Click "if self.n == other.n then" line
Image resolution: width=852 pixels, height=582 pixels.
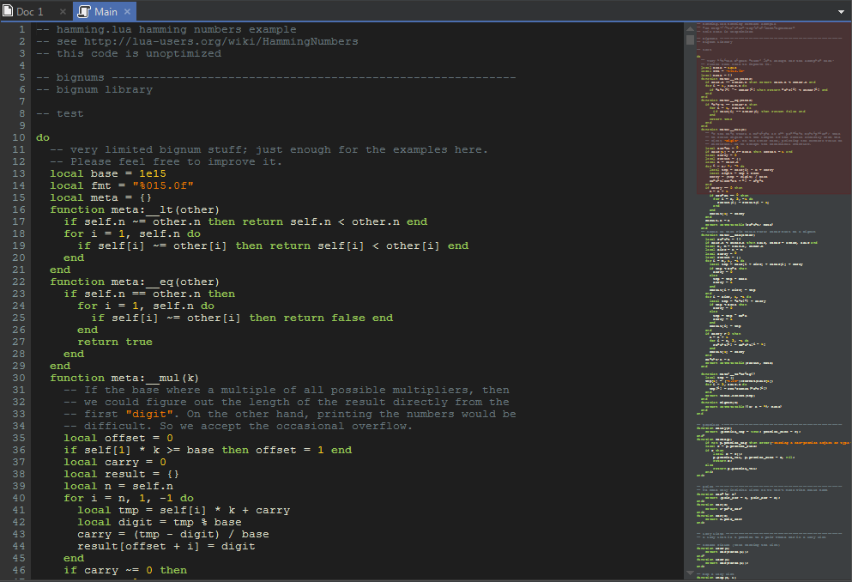coord(149,294)
